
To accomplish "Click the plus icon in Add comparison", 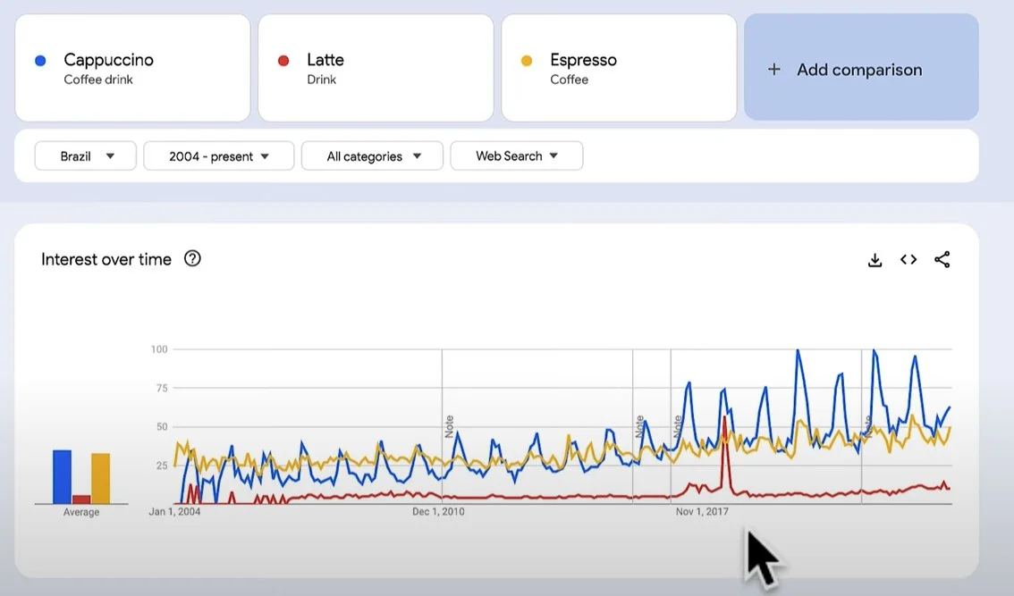I will pyautogui.click(x=774, y=70).
